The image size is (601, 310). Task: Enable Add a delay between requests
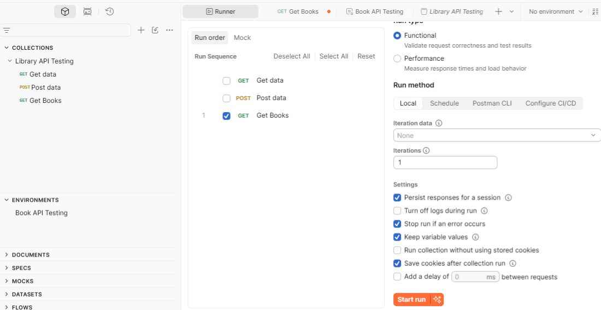[397, 277]
